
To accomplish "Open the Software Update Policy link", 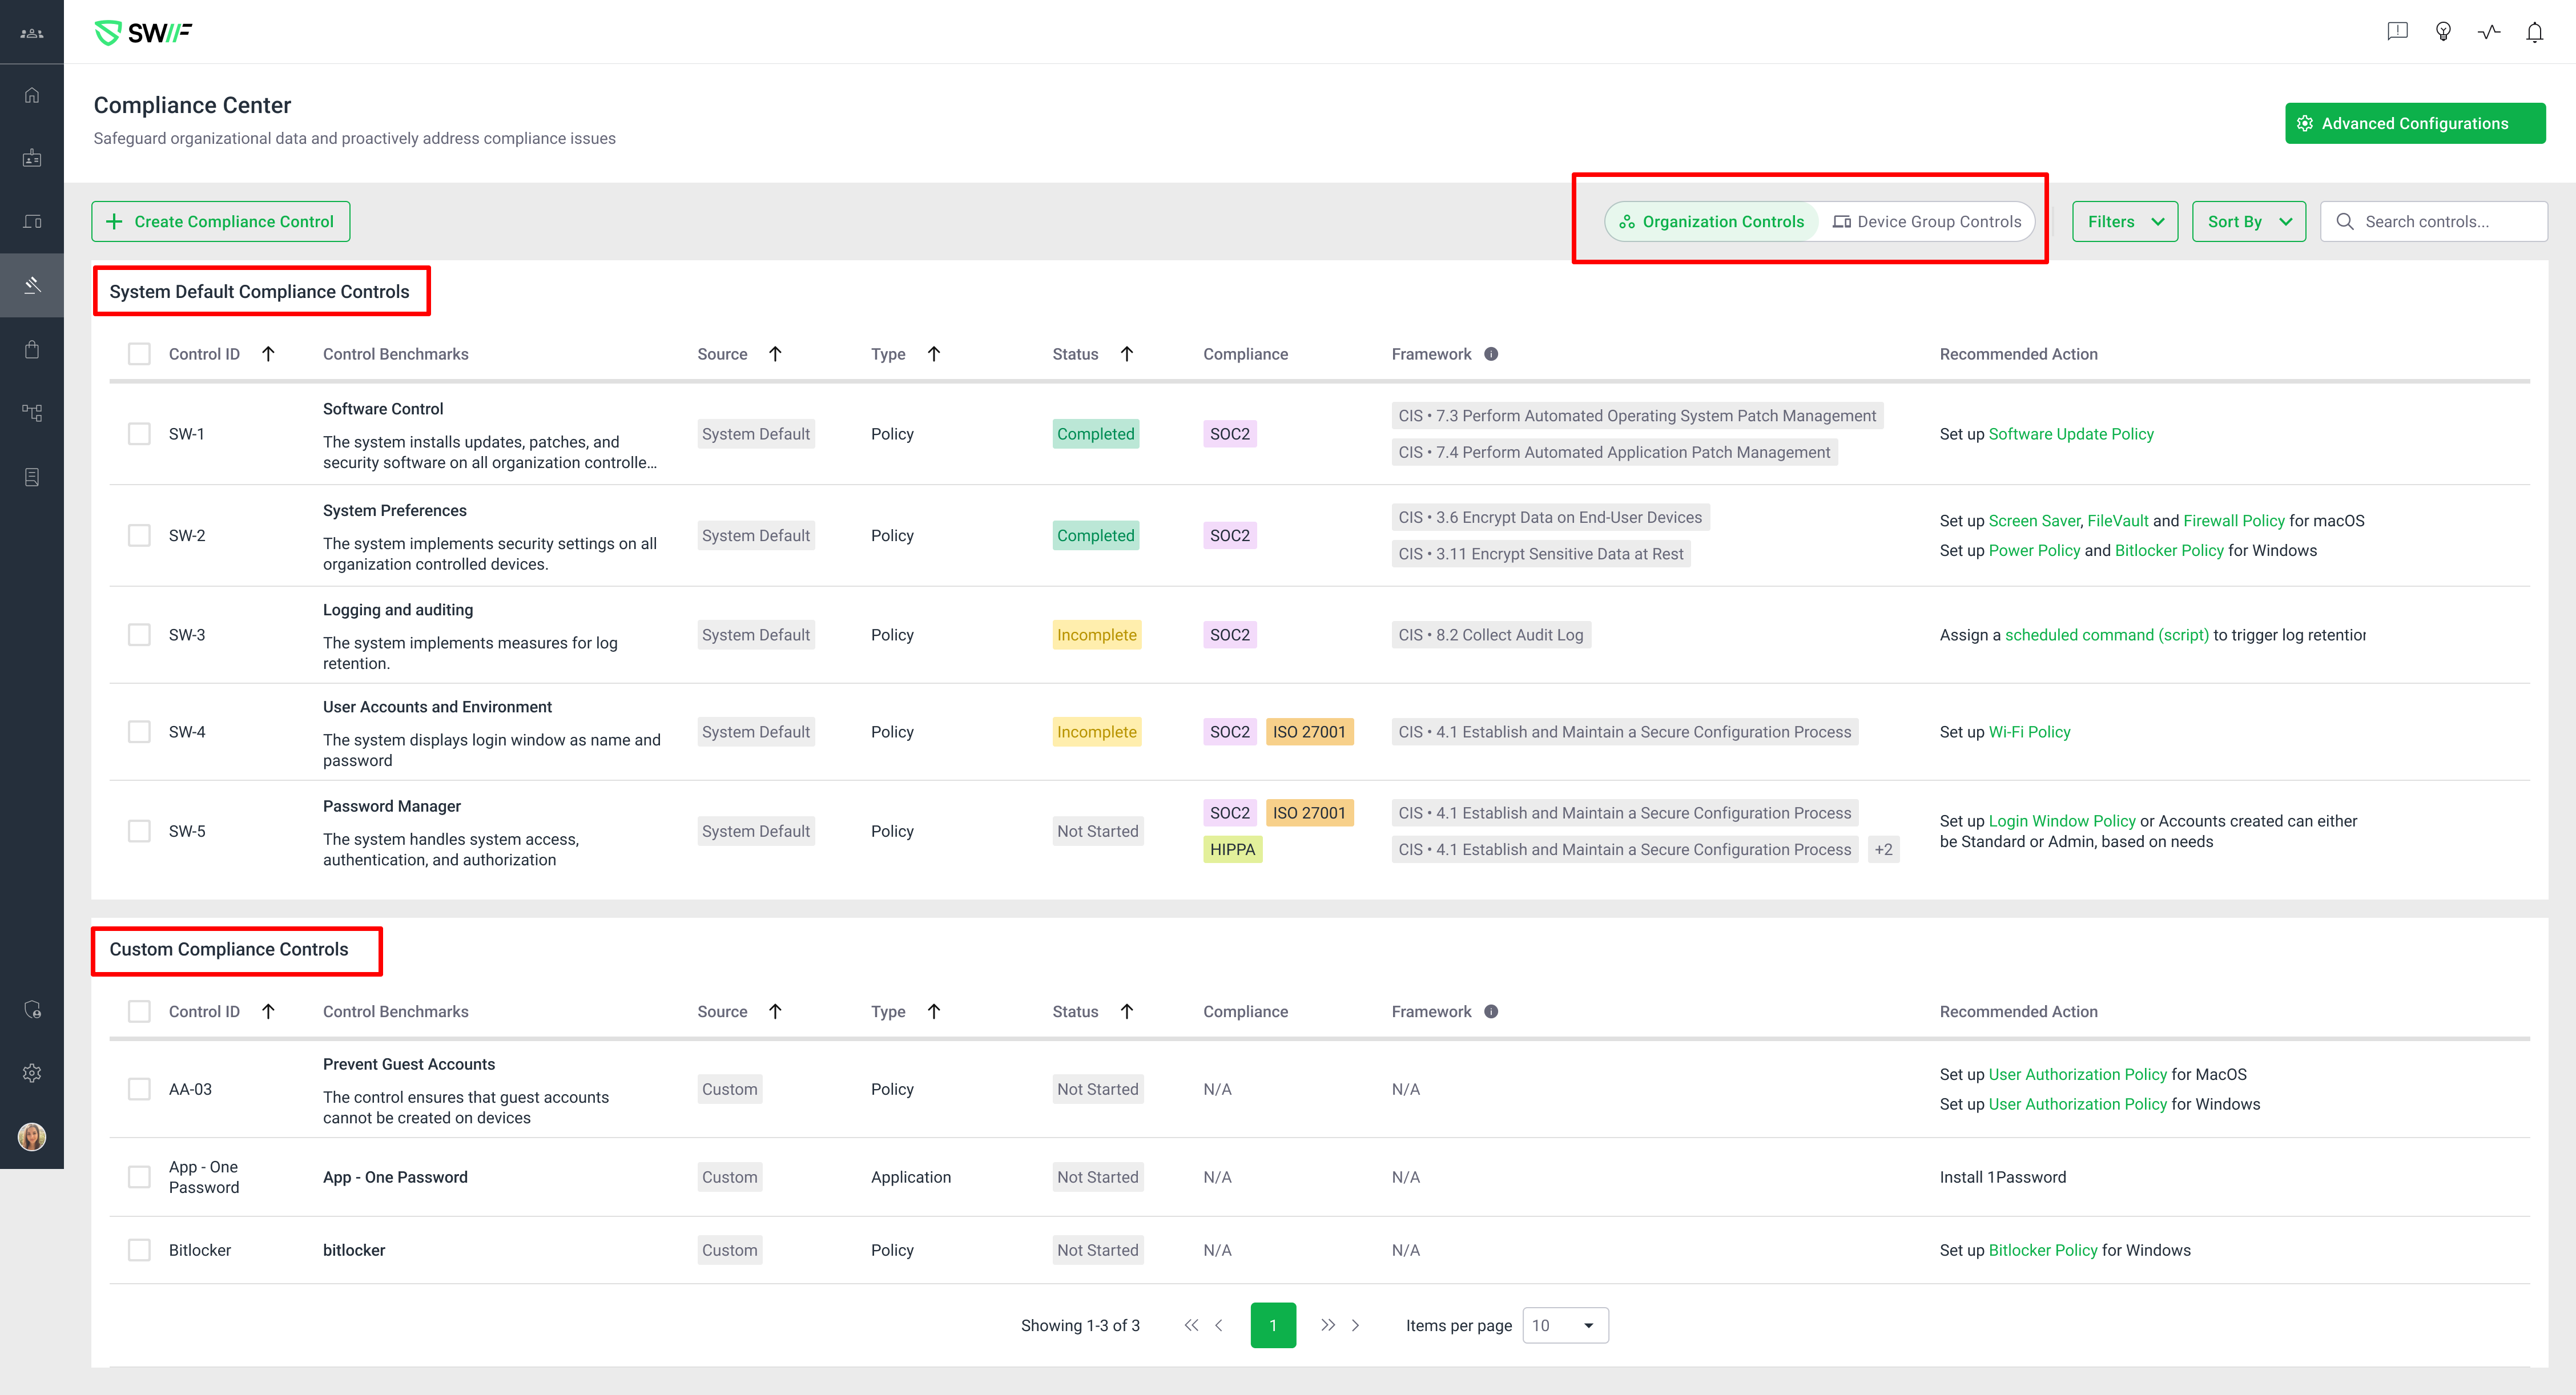I will (2070, 434).
